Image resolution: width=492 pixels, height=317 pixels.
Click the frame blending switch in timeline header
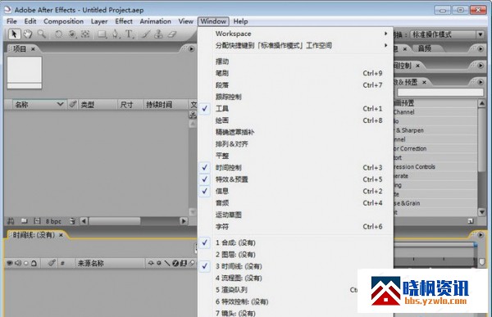pos(184,263)
